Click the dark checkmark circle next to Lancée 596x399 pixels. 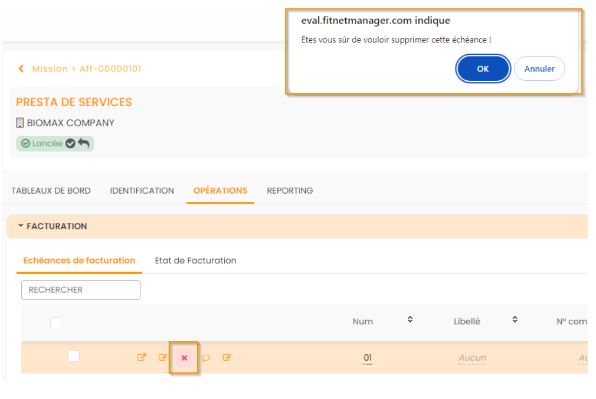pos(70,143)
